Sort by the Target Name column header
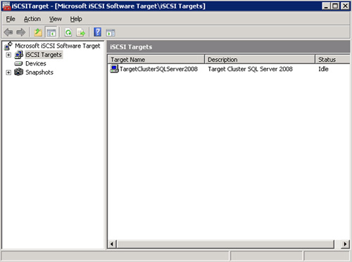352x262 pixels. [x=156, y=60]
